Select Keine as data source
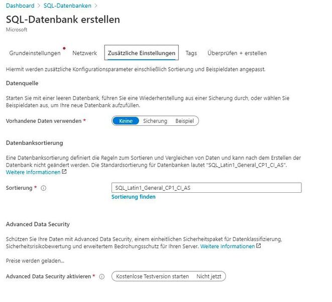This screenshot has width=332, height=302. coord(126,121)
